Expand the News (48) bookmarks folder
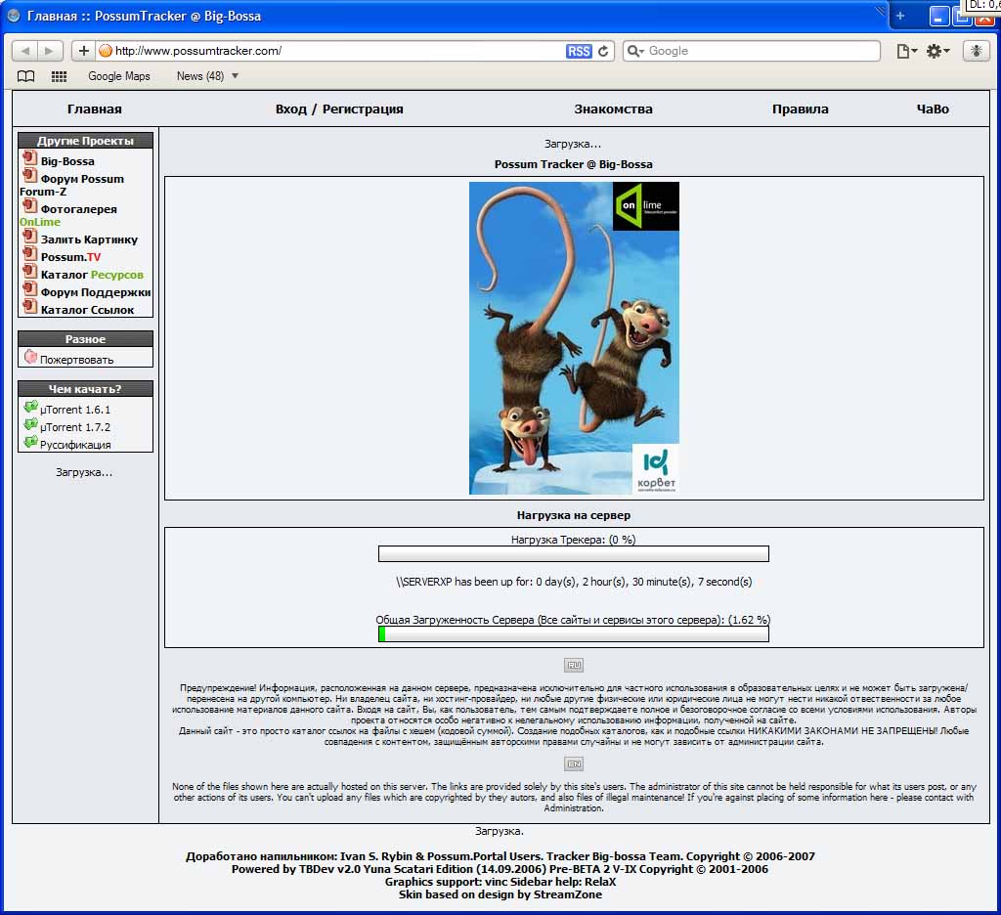 coord(207,76)
